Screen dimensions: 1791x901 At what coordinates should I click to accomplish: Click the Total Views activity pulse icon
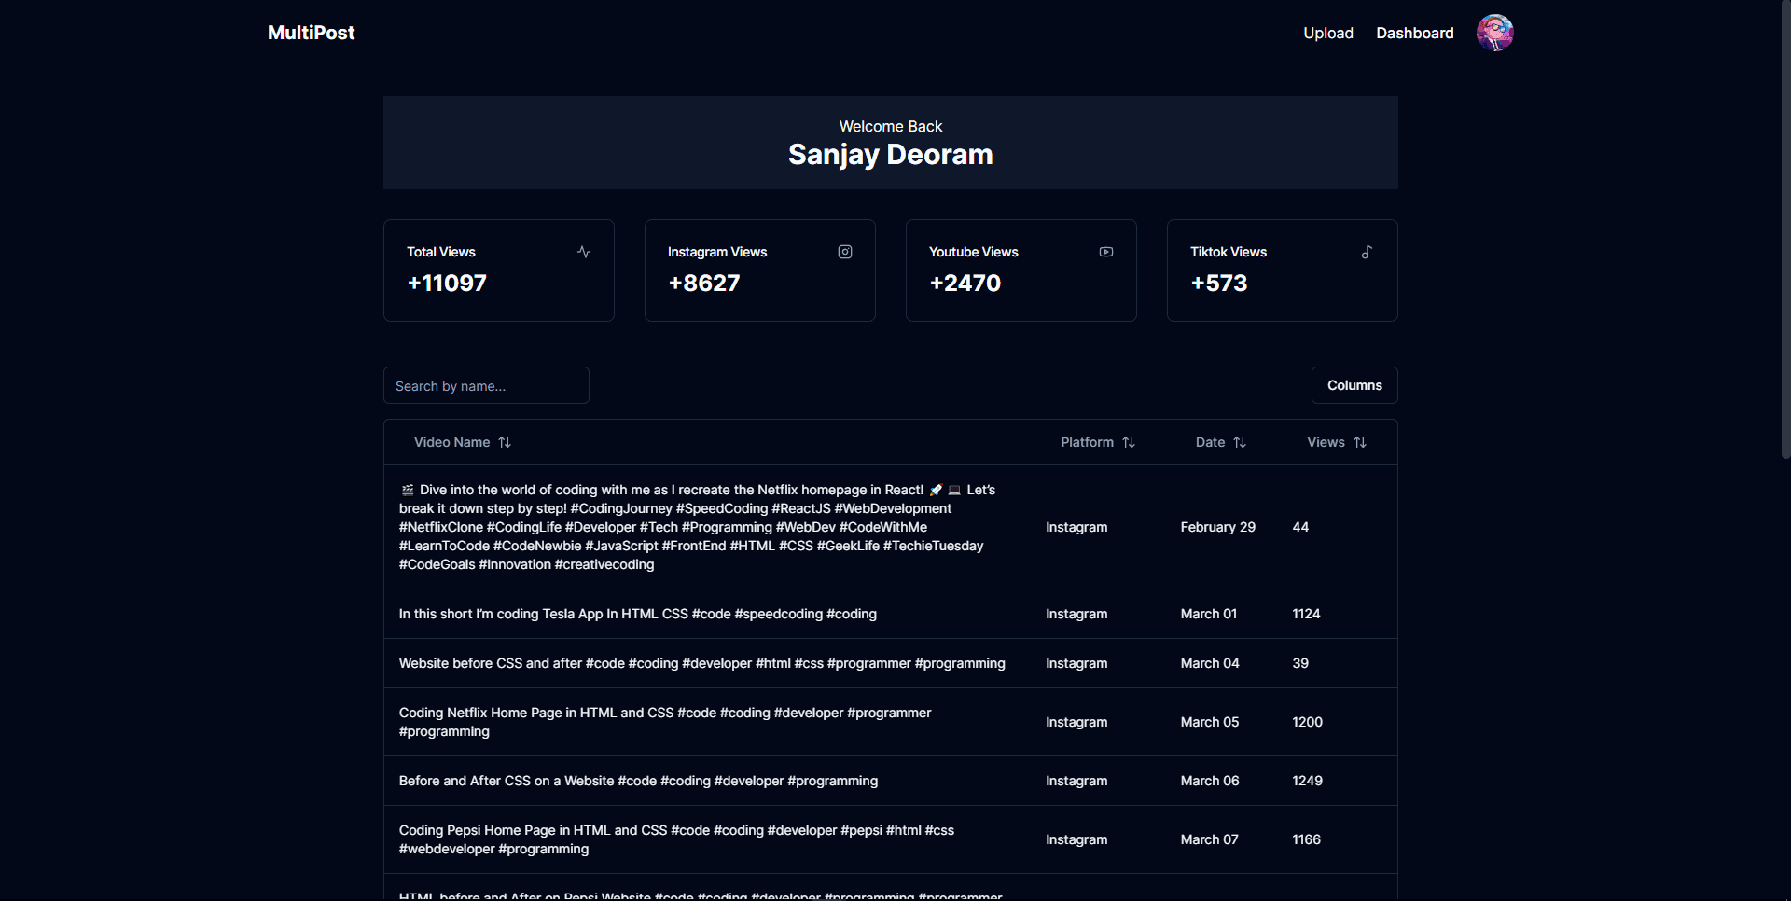click(584, 252)
